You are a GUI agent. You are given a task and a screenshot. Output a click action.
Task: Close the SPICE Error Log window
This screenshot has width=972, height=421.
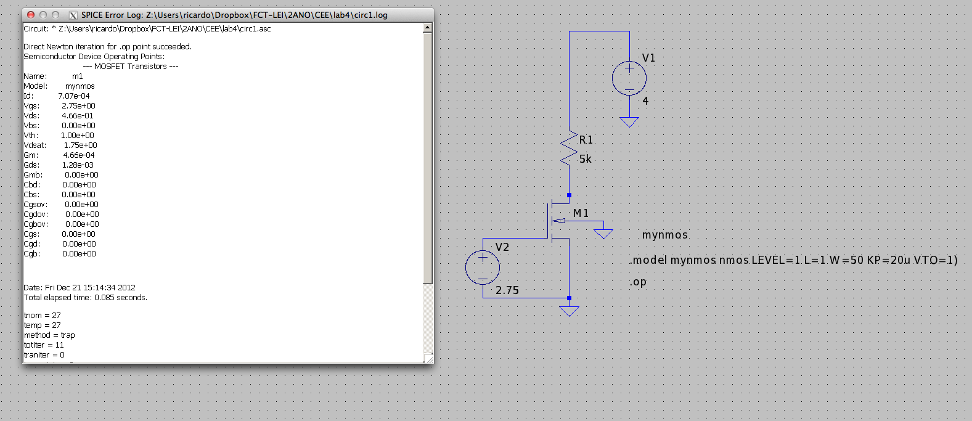click(30, 15)
